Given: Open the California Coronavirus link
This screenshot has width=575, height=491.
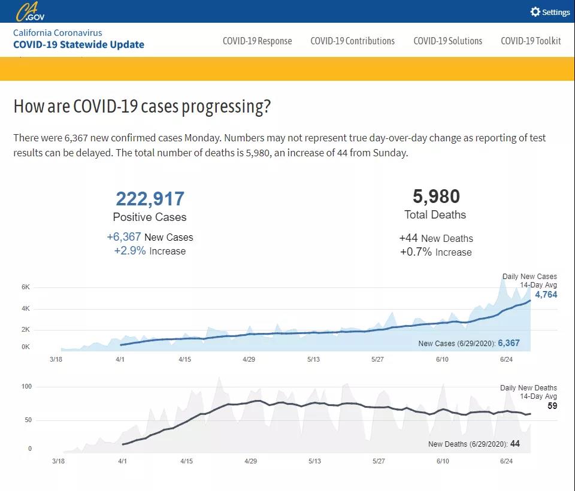Looking at the screenshot, I should 57,33.
